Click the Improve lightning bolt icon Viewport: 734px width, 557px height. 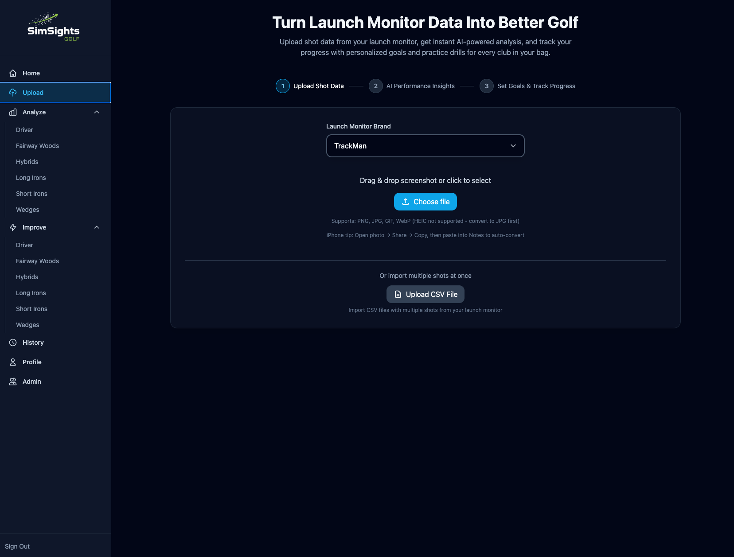12,227
